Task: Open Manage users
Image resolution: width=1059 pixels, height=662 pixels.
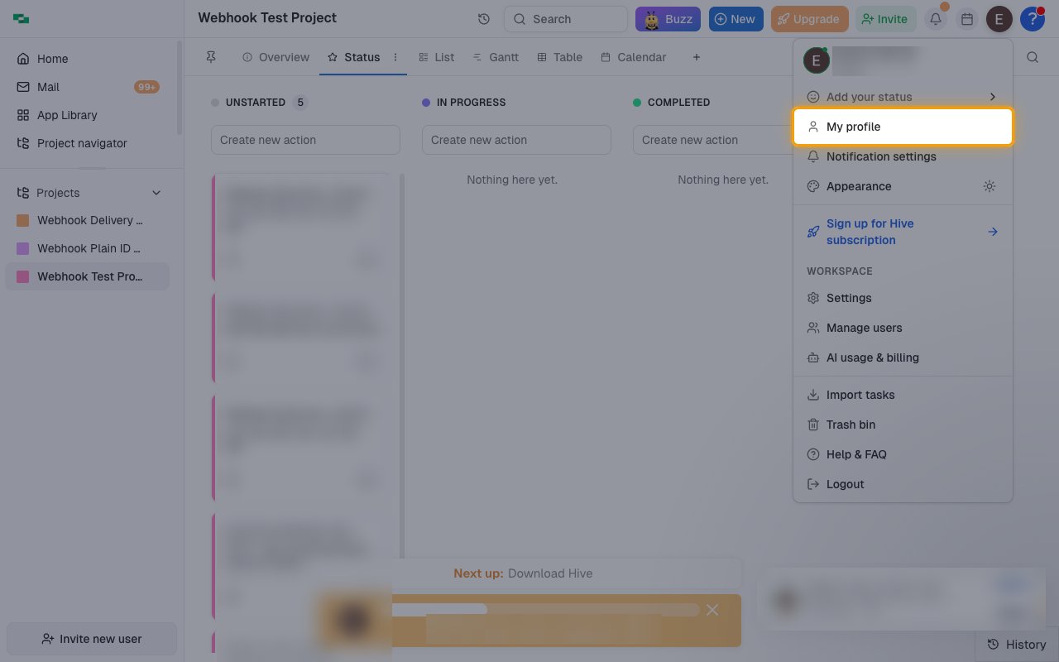Action: pos(903,328)
